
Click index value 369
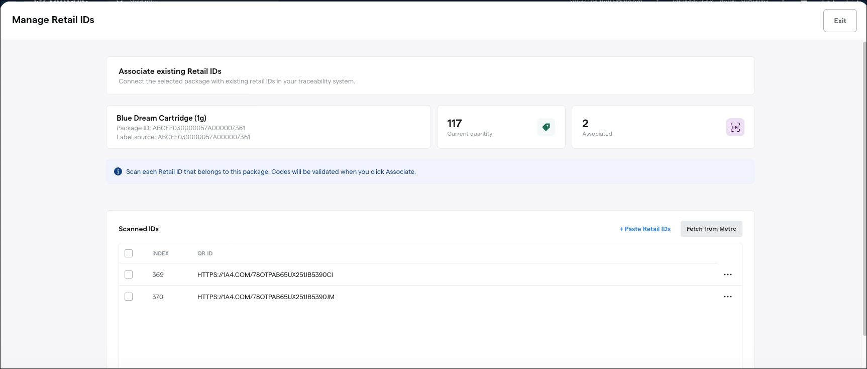click(158, 274)
